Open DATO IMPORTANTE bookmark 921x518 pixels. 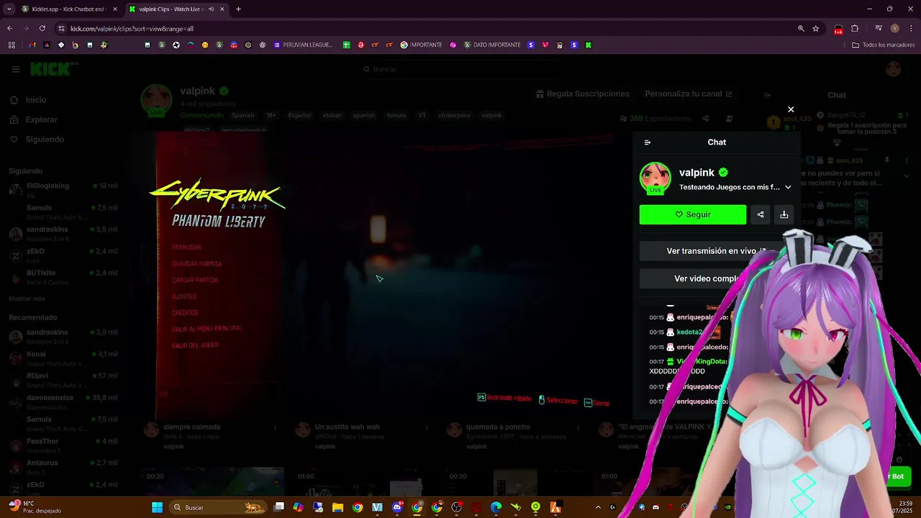click(492, 45)
